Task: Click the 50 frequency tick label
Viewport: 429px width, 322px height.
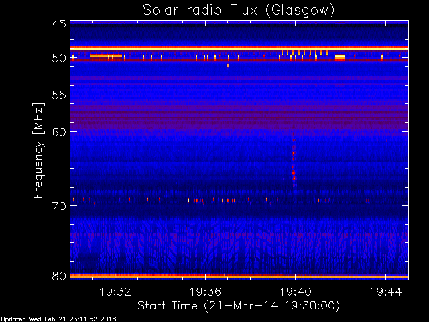Action: pos(59,58)
